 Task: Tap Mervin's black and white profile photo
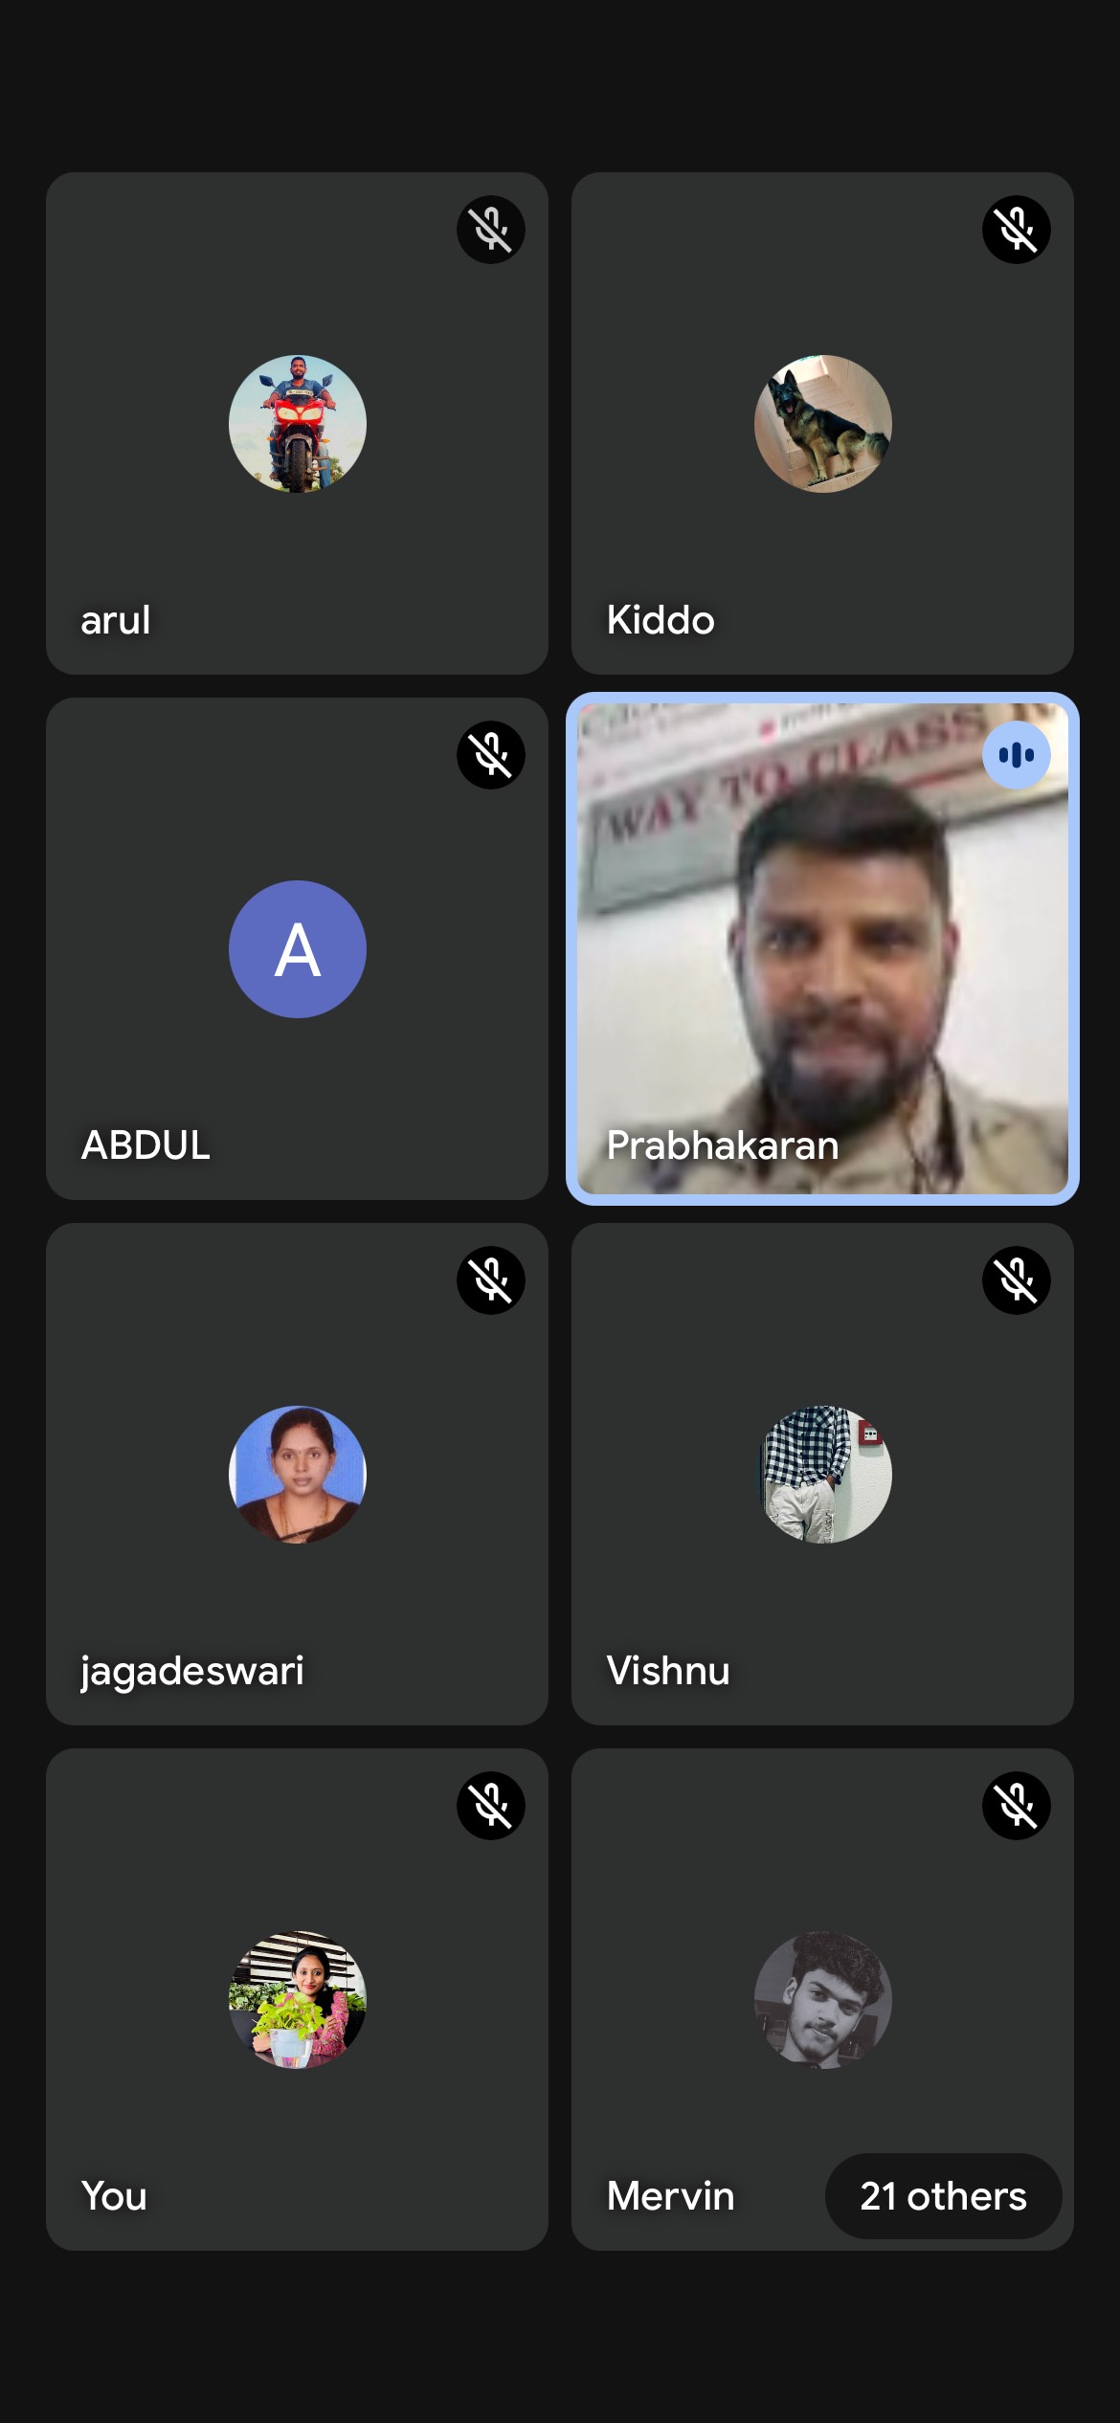[822, 2000]
